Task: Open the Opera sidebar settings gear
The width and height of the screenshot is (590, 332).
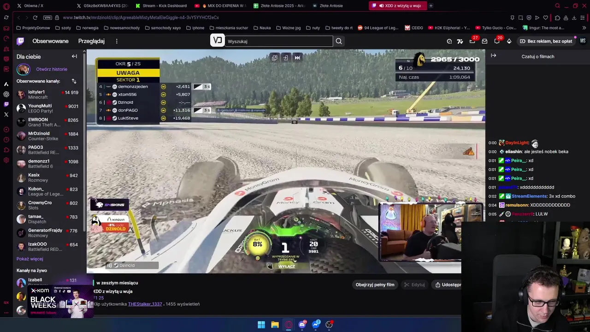Action: [6, 160]
